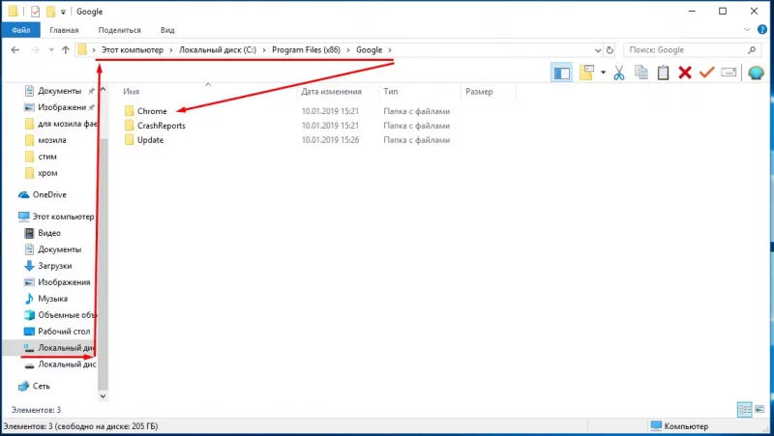Open pinned Изображения in quick access
The width and height of the screenshot is (774, 436).
[x=62, y=107]
